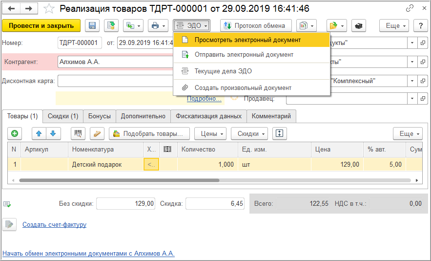Click the copy link icon in title

pyautogui.click(x=410, y=9)
